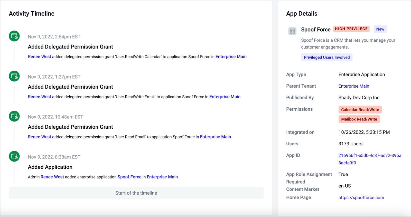Click the en-US content market value

click(344, 186)
